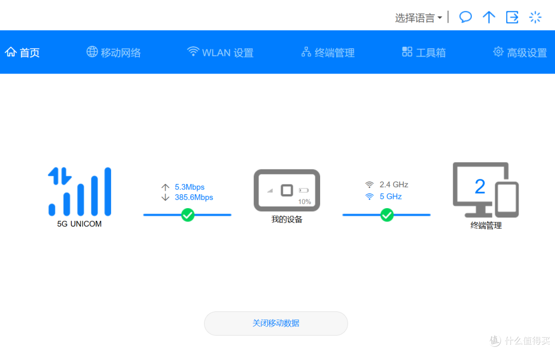Image resolution: width=555 pixels, height=352 pixels.
Task: Click the green checkmark on mobile connection line
Action: [188, 215]
